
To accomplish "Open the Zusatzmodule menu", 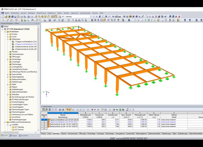I will 85,13.
